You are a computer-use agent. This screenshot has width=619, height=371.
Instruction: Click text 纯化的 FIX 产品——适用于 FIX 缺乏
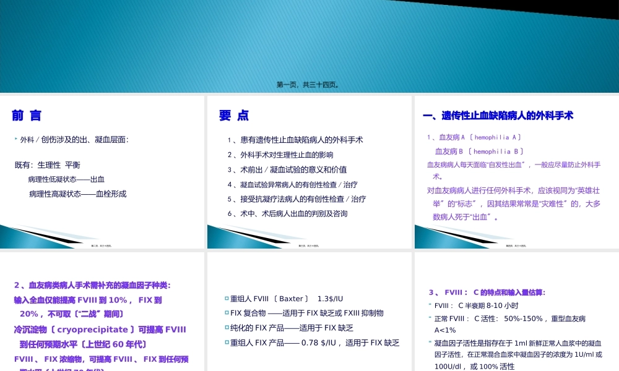(292, 328)
